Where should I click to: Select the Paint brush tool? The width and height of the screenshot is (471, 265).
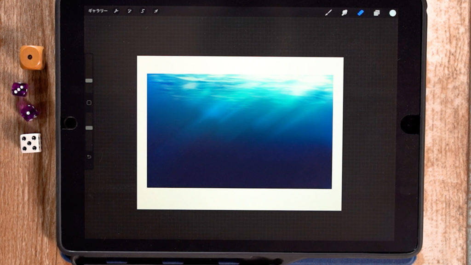(x=328, y=13)
